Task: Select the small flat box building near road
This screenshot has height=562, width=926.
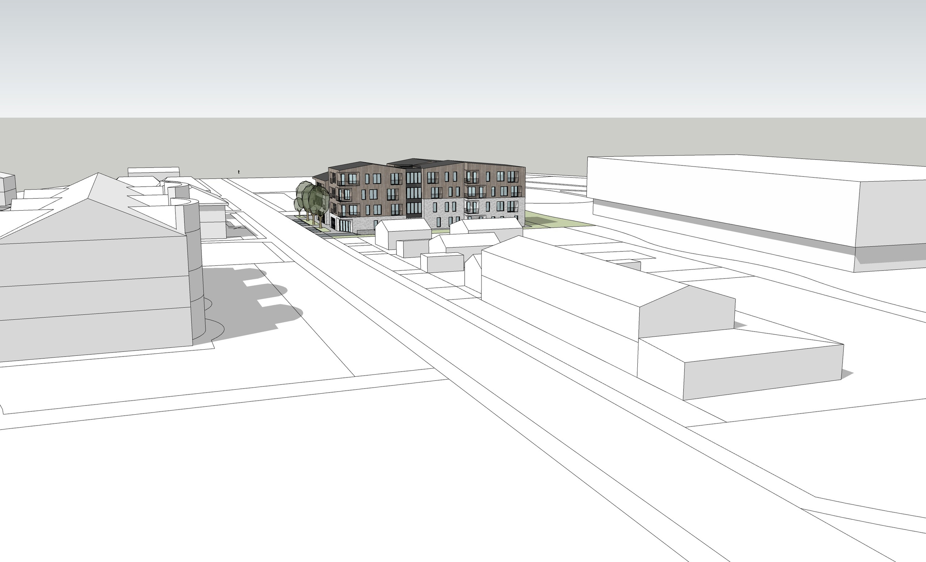Action: point(442,263)
